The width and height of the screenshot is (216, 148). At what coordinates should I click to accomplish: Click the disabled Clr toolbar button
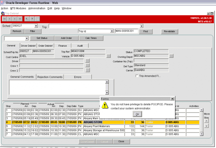point(38,19)
